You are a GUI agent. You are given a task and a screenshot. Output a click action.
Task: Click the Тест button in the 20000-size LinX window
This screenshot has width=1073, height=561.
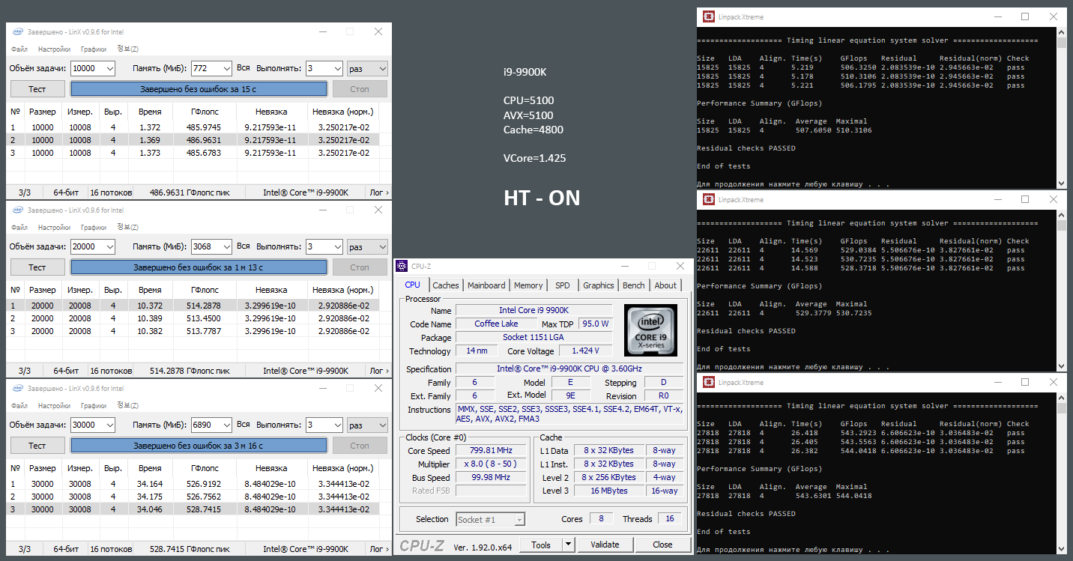[x=37, y=267]
